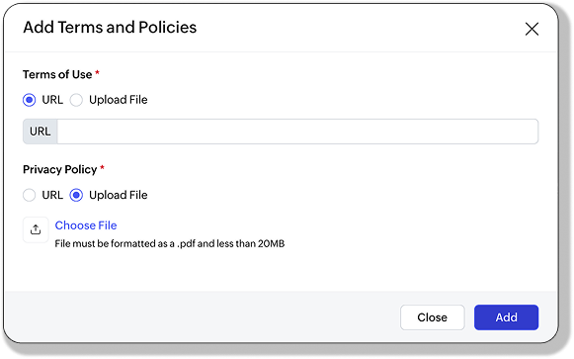Click the Add Terms and Policies title

(110, 27)
